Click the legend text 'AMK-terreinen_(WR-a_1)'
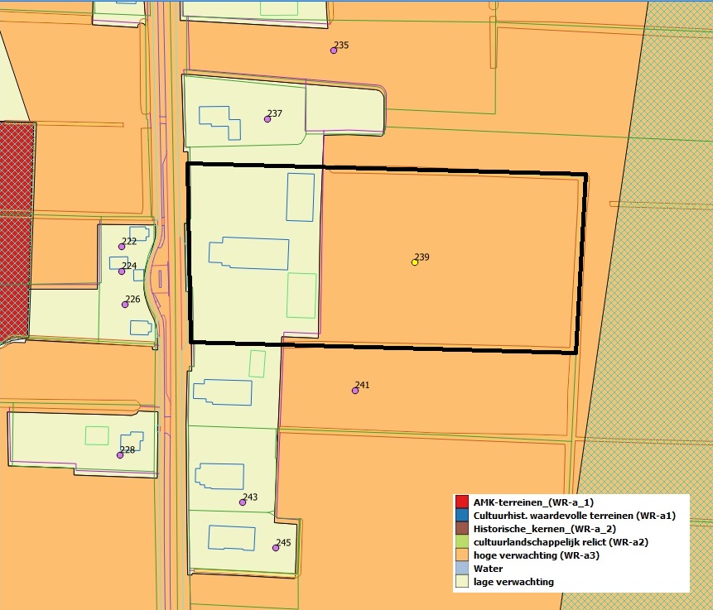The height and width of the screenshot is (610, 713). pyautogui.click(x=533, y=502)
